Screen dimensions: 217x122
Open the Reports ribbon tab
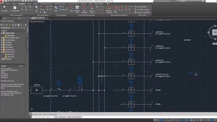pos(35,4)
